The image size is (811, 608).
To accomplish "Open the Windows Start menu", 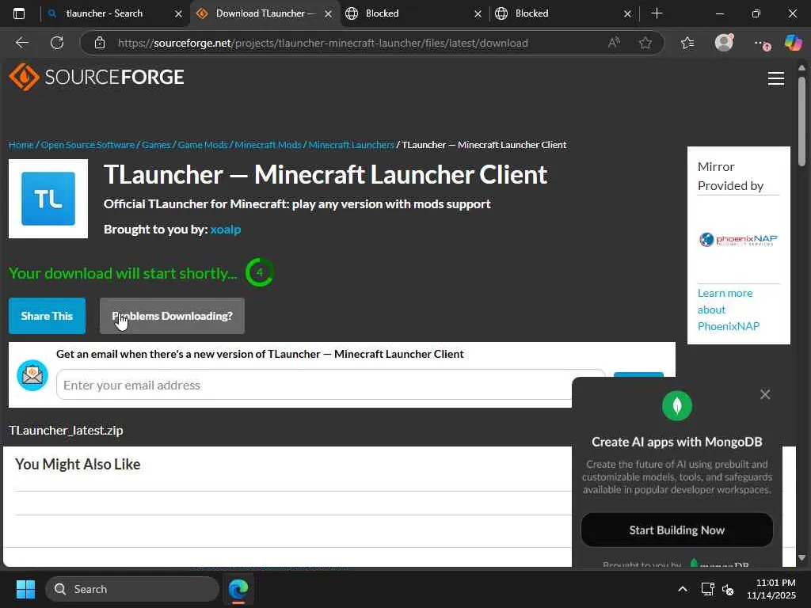I will tap(25, 589).
